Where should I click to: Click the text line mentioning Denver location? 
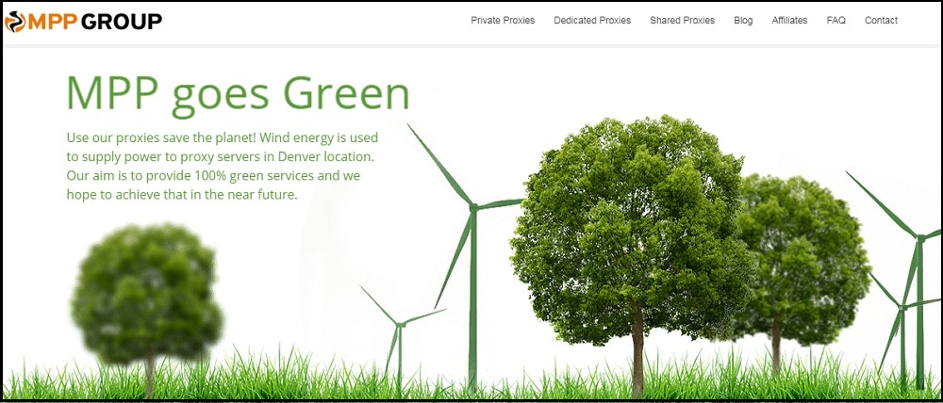pyautogui.click(x=220, y=156)
